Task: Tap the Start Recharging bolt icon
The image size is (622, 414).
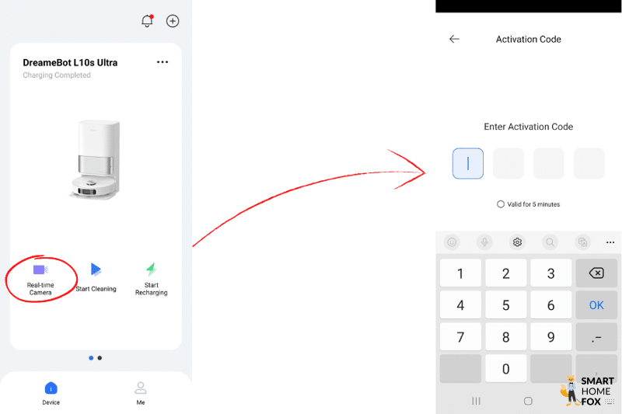Action: pos(151,270)
